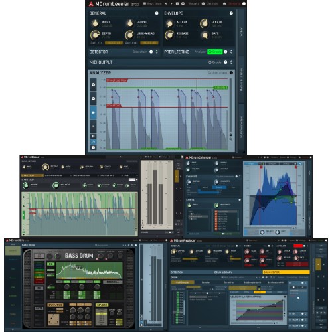Click the LOOK-AHEAD knob in MDrumLeveler
This screenshot has height=332, width=332.
[x=129, y=35]
